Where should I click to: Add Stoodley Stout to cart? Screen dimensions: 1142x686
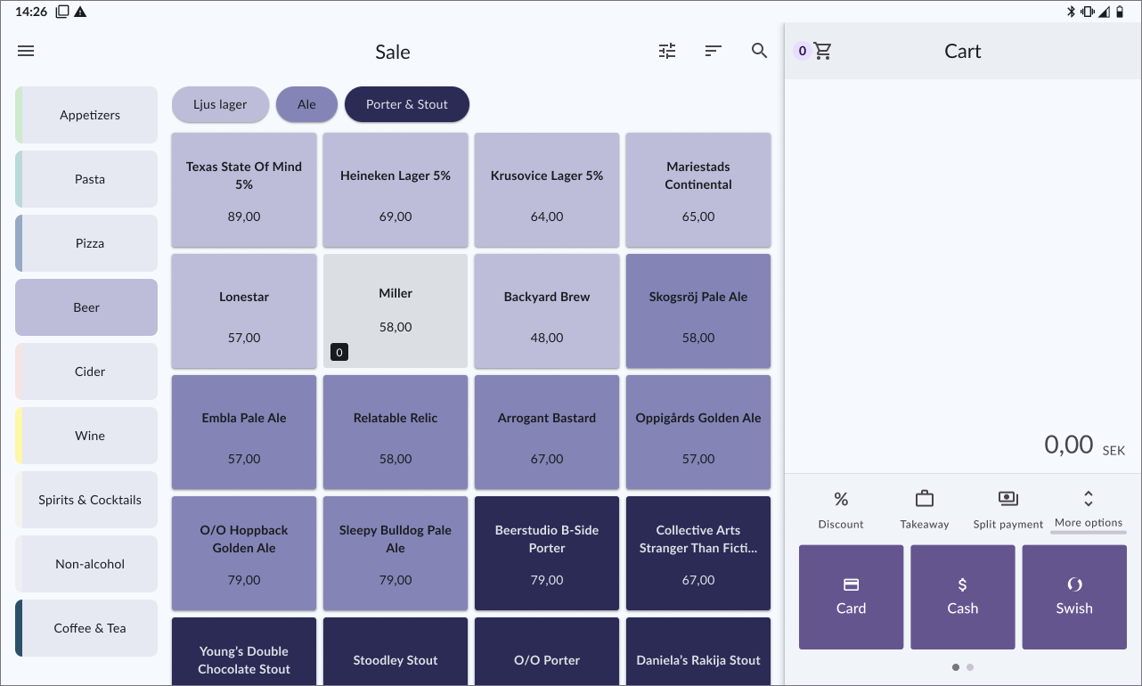396,651
